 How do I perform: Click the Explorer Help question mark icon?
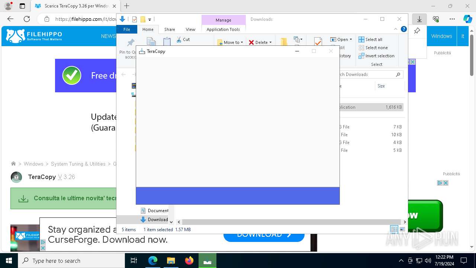404,29
